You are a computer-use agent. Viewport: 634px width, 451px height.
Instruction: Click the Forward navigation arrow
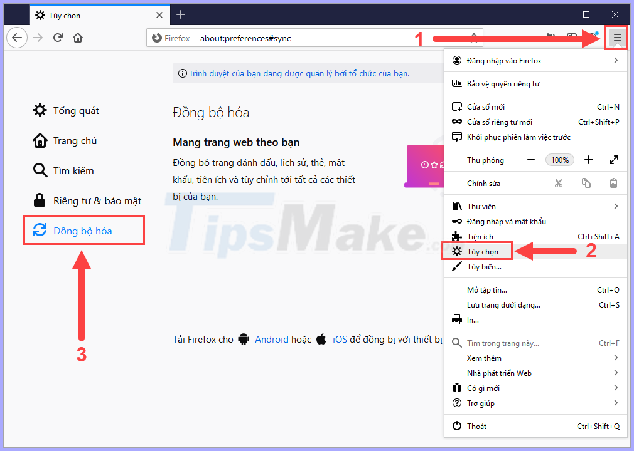point(38,38)
